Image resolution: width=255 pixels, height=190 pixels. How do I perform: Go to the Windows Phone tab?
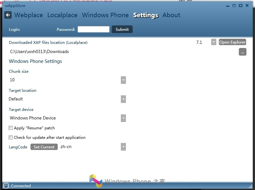click(x=105, y=15)
